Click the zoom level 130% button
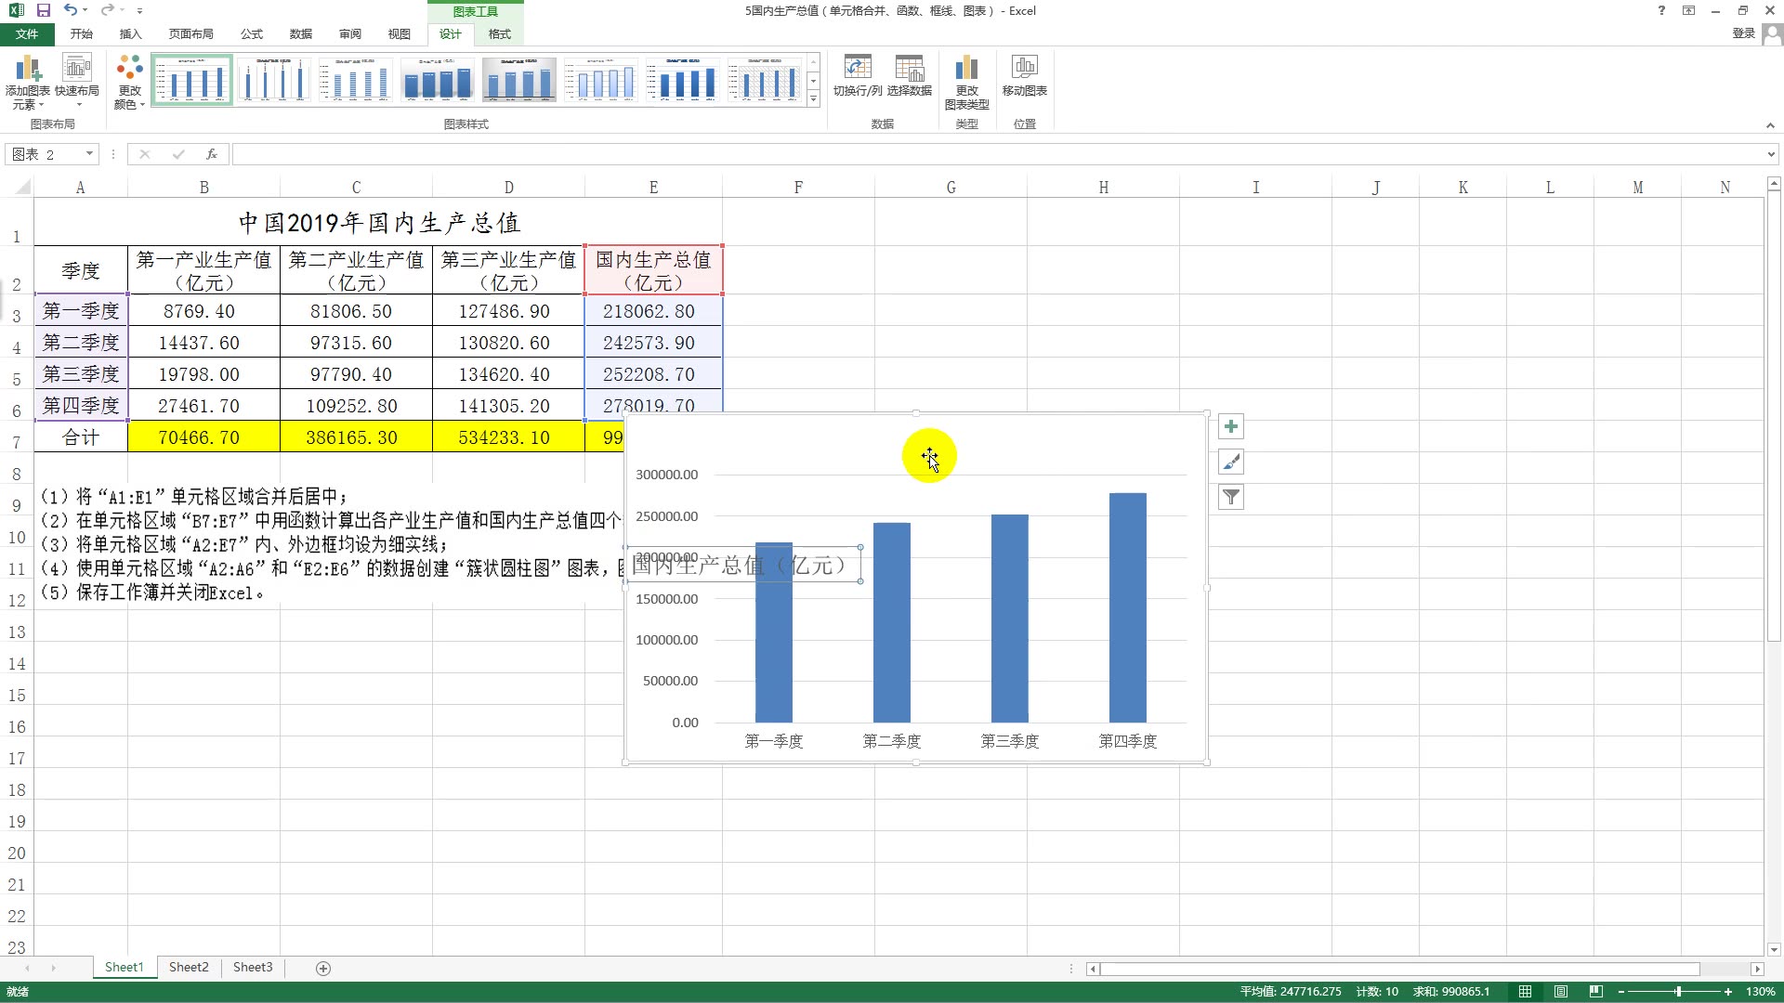This screenshot has width=1784, height=1003. pyautogui.click(x=1762, y=992)
